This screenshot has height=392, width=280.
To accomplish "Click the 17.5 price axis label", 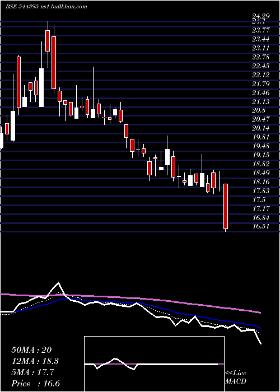I will pyautogui.click(x=259, y=200).
